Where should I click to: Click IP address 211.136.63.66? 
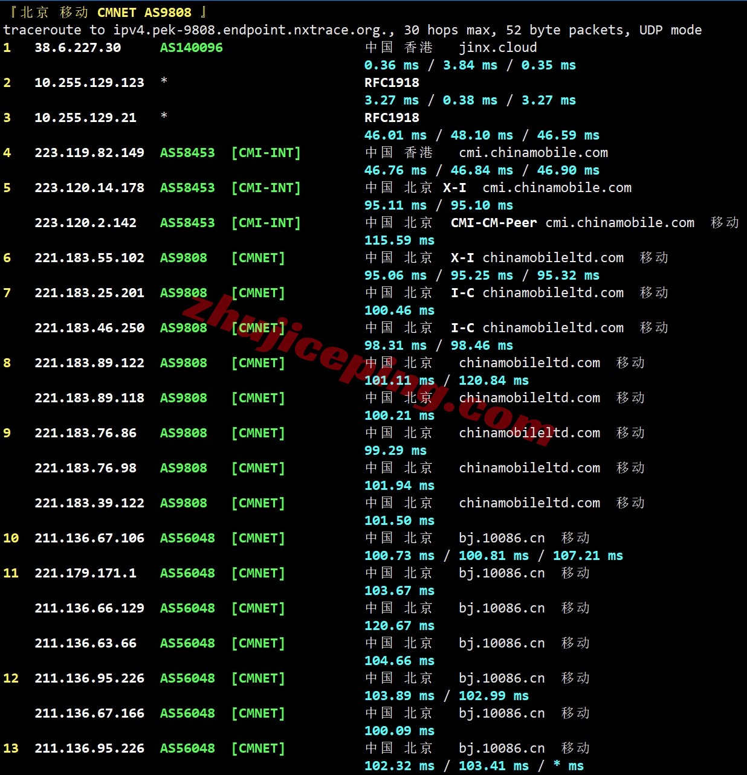click(85, 643)
